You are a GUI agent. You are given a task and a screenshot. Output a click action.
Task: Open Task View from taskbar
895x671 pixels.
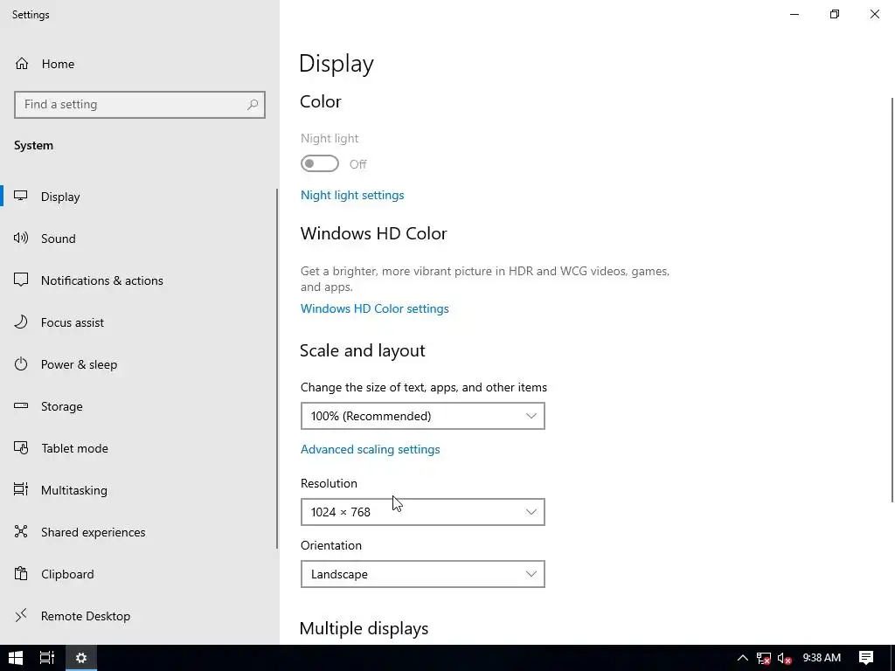click(x=47, y=658)
